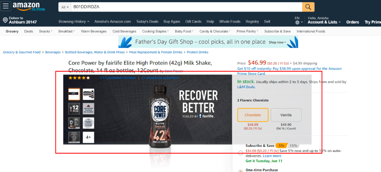Select the 15% Subscribe & Save tier
This screenshot has height=172, width=381.
293,146
